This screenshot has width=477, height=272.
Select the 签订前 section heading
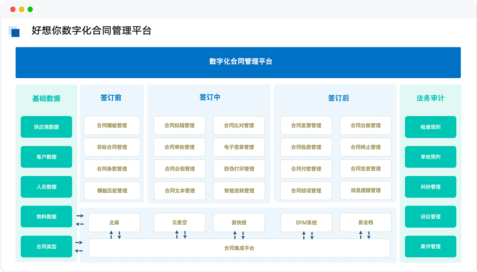(x=111, y=98)
